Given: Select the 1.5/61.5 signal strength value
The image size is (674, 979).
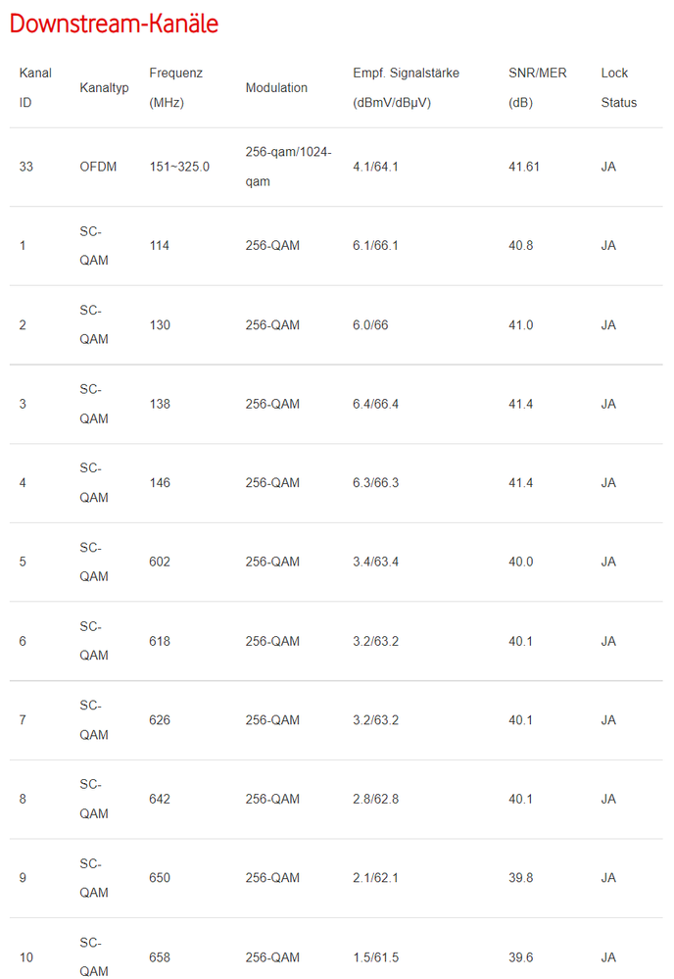Looking at the screenshot, I should click(x=375, y=956).
